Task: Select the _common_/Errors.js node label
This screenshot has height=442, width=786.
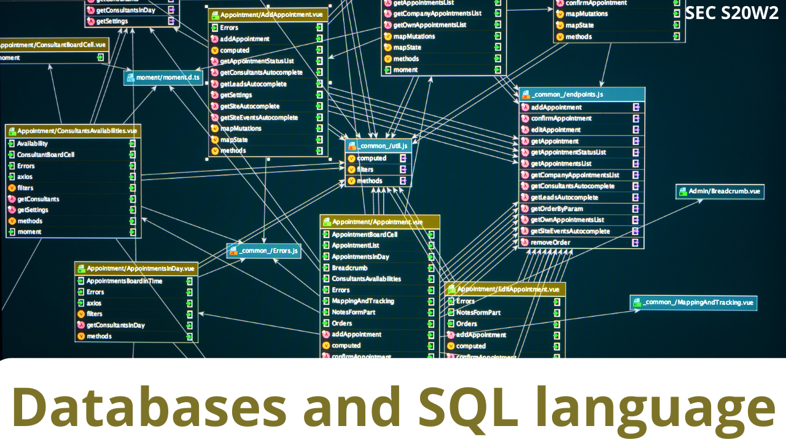Action: coord(268,250)
